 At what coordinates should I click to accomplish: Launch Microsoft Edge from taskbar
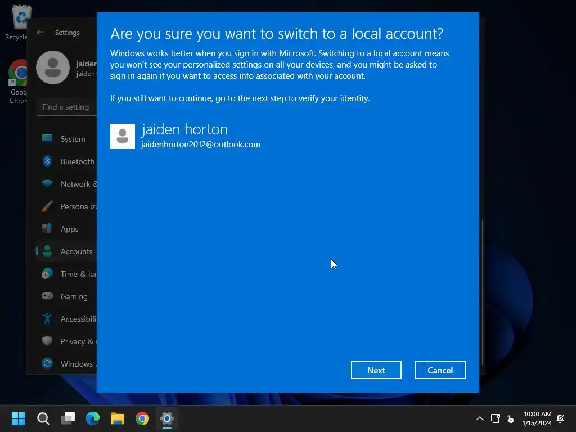pos(93,418)
